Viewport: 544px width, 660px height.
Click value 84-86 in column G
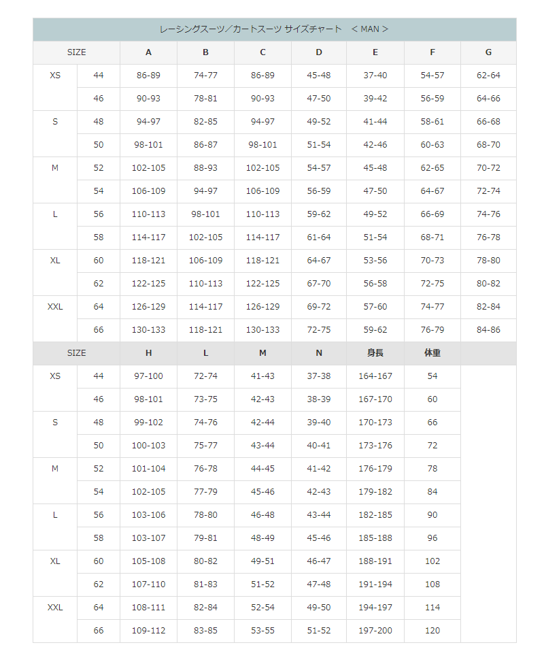pyautogui.click(x=488, y=330)
